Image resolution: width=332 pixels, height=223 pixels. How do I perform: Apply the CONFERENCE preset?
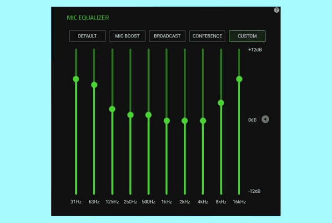[207, 36]
